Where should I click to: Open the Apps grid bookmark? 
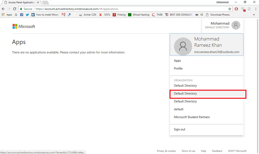[7, 14]
